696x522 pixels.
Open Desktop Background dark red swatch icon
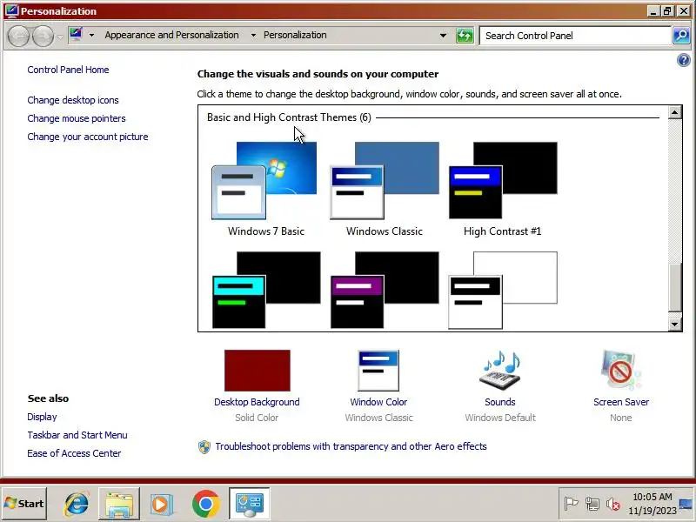pos(257,371)
